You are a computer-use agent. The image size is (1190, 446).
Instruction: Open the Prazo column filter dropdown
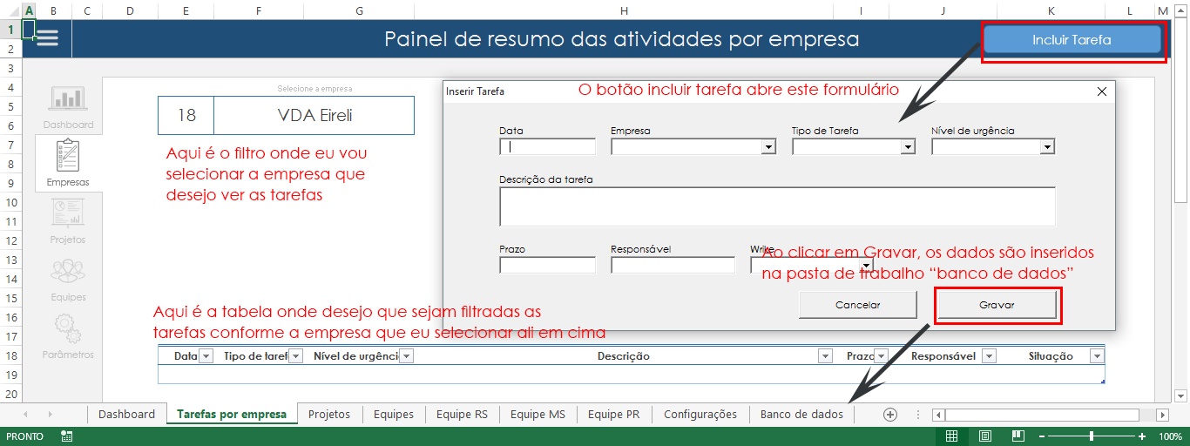click(x=881, y=355)
